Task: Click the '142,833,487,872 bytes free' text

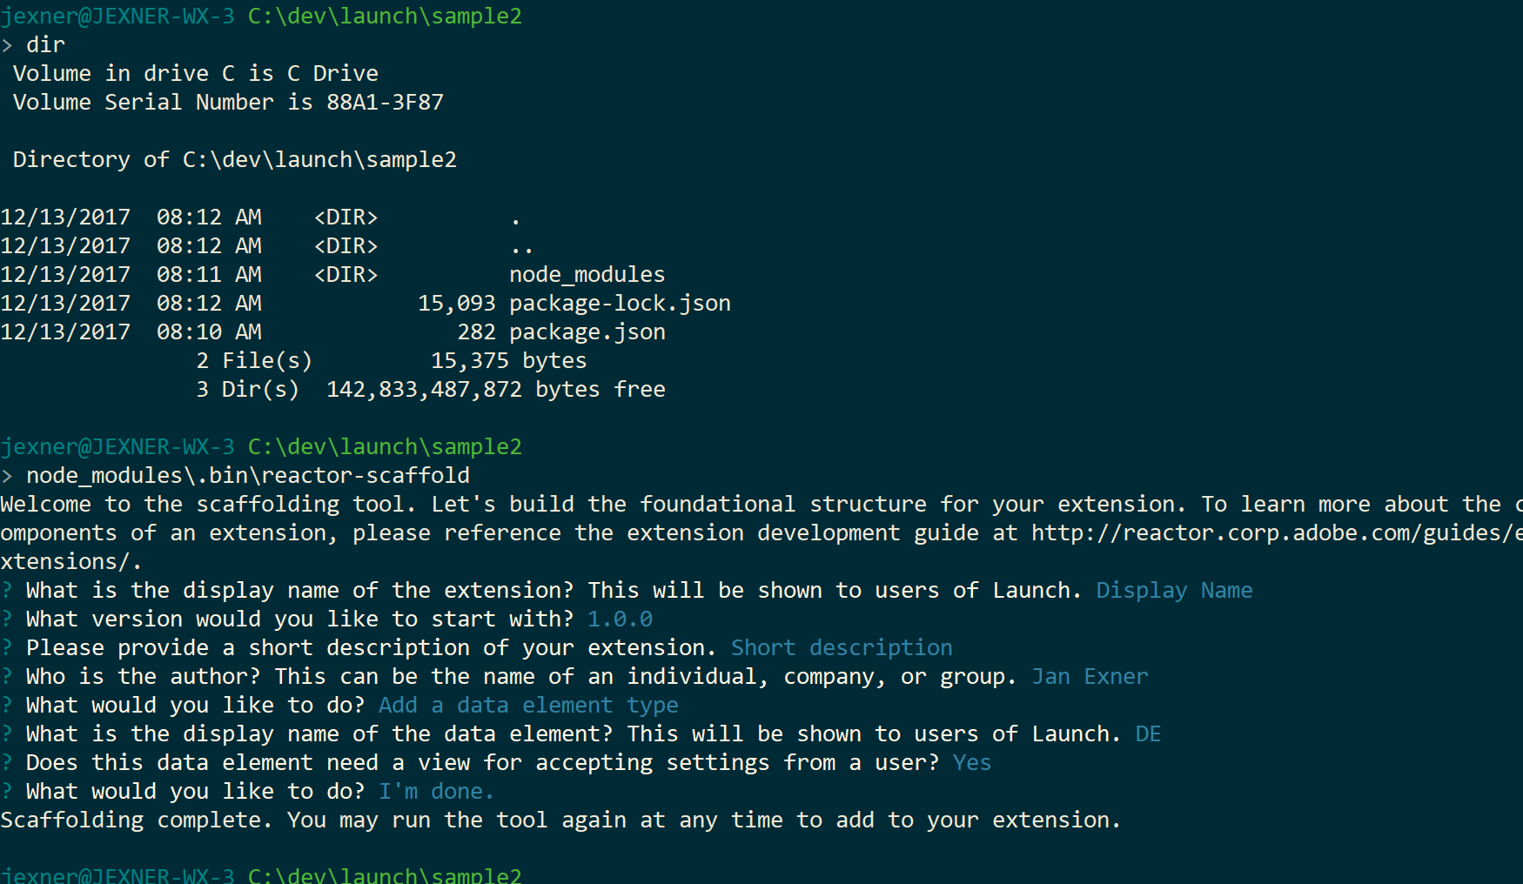Action: coord(495,389)
